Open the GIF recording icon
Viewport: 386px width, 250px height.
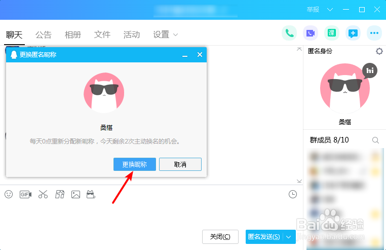tap(25, 195)
